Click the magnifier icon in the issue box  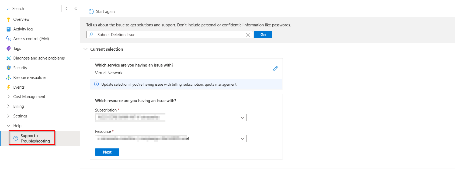pyautogui.click(x=91, y=35)
